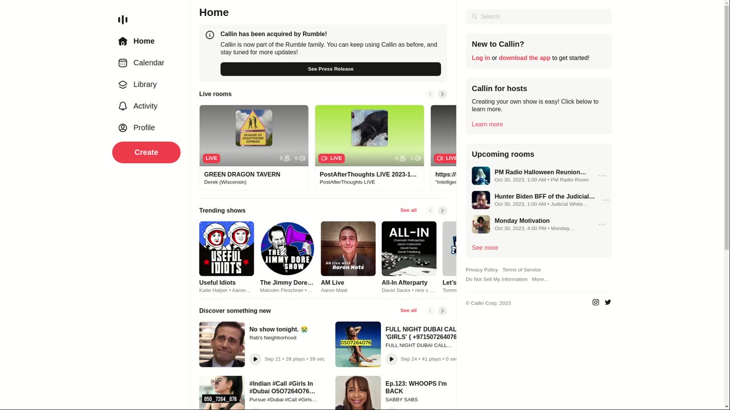Viewport: 730px width, 410px height.
Task: Play the FULL NIGHT DUBAI episode
Action: coord(391,359)
